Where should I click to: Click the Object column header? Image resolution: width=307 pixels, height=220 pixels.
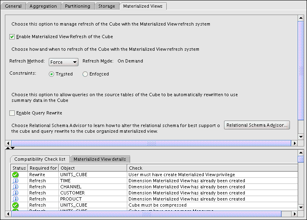click(x=93, y=168)
